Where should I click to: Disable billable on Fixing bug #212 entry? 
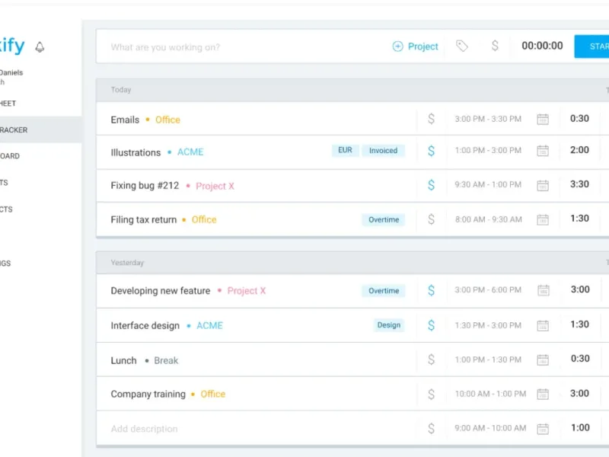pyautogui.click(x=432, y=185)
